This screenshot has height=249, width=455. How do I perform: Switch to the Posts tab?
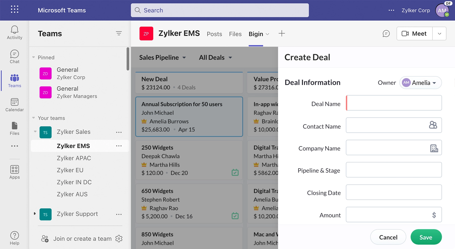pyautogui.click(x=214, y=34)
